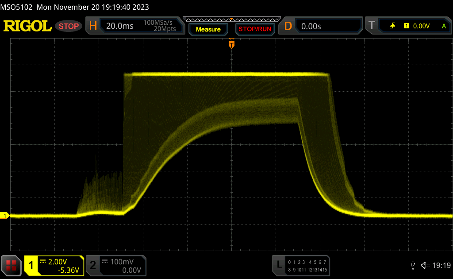Select channel 1 2.00V vertical scale

point(58,262)
